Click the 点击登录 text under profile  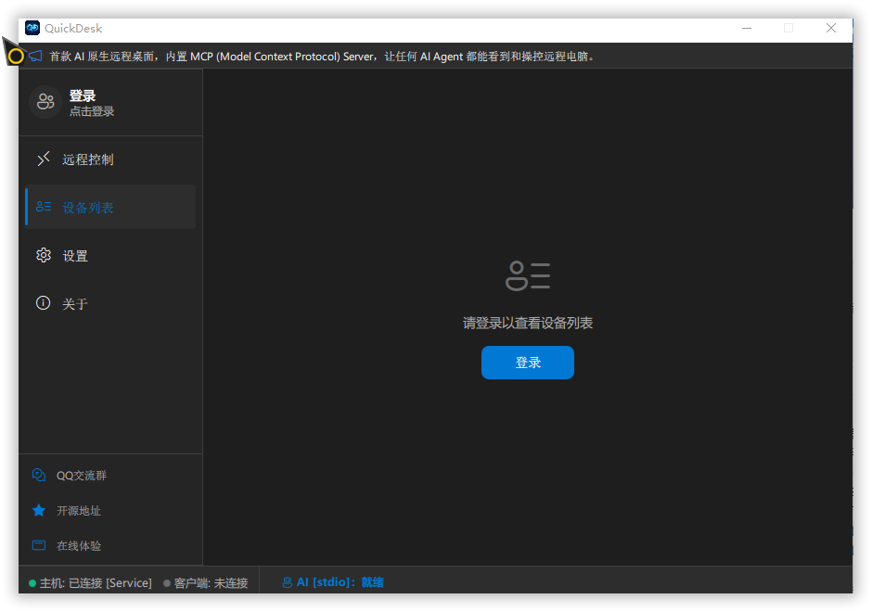[92, 111]
